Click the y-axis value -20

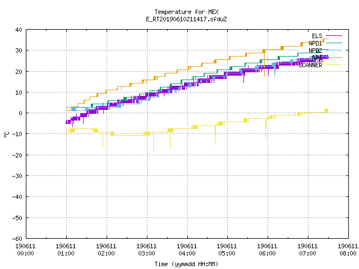pos(17,155)
